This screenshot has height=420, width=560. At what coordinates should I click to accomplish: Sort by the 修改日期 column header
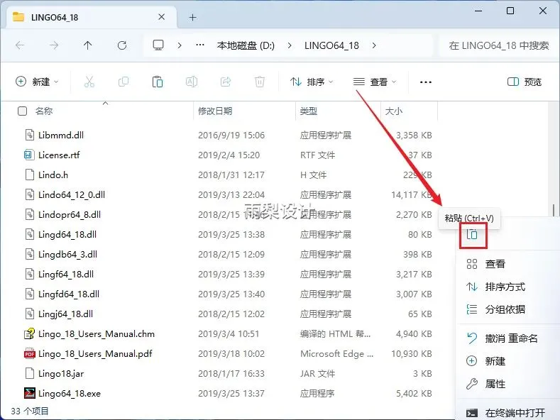click(215, 111)
